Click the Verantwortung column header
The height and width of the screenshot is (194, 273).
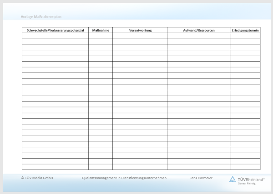tap(140, 30)
